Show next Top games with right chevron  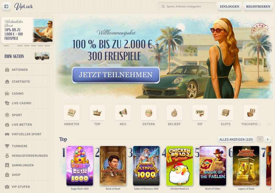coord(268,139)
